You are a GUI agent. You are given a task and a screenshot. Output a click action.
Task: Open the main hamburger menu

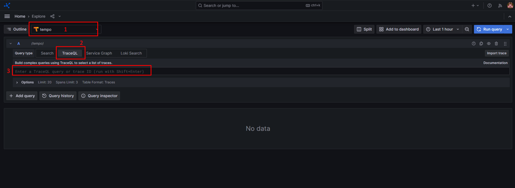click(x=7, y=17)
